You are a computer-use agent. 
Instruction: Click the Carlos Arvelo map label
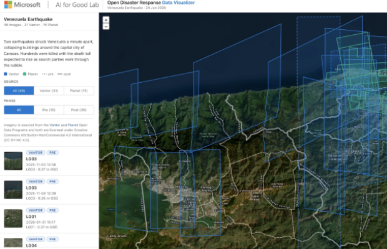117,236
